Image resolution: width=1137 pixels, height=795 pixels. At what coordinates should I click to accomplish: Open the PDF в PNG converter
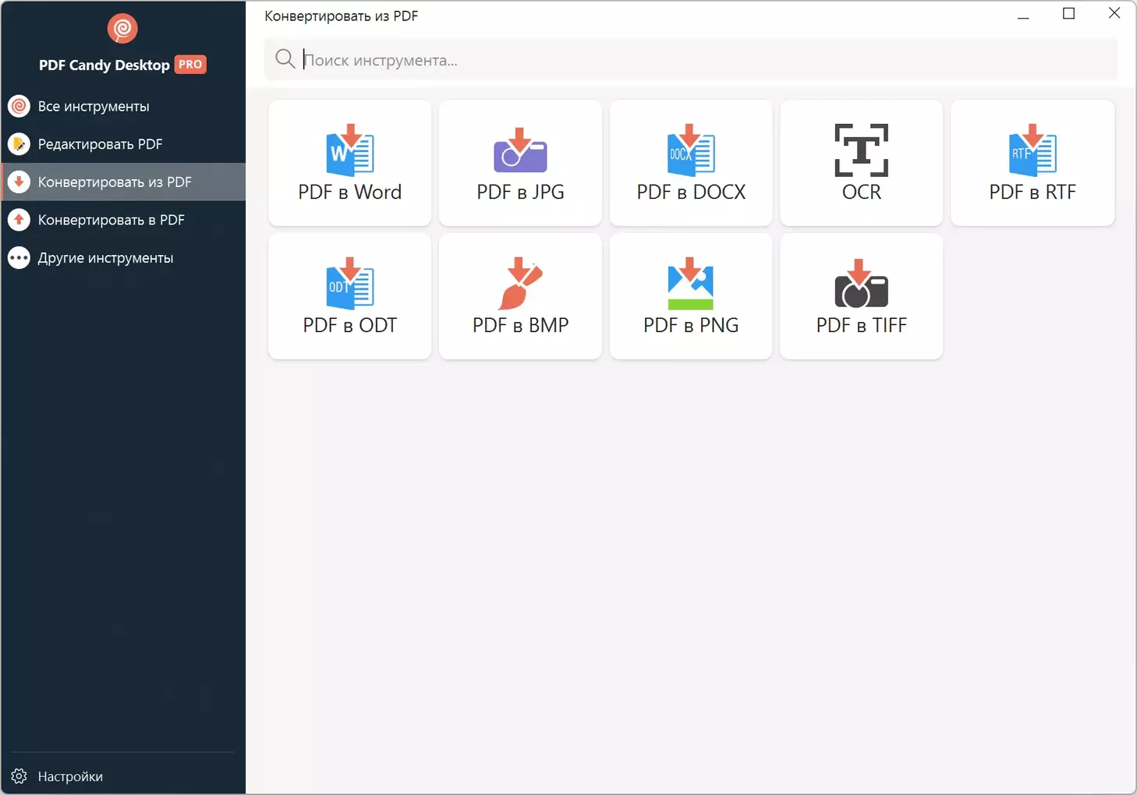[691, 296]
